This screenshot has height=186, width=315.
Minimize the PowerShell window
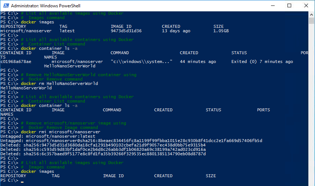(x=272, y=5)
